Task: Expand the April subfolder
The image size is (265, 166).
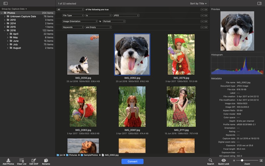Action: click(8, 34)
